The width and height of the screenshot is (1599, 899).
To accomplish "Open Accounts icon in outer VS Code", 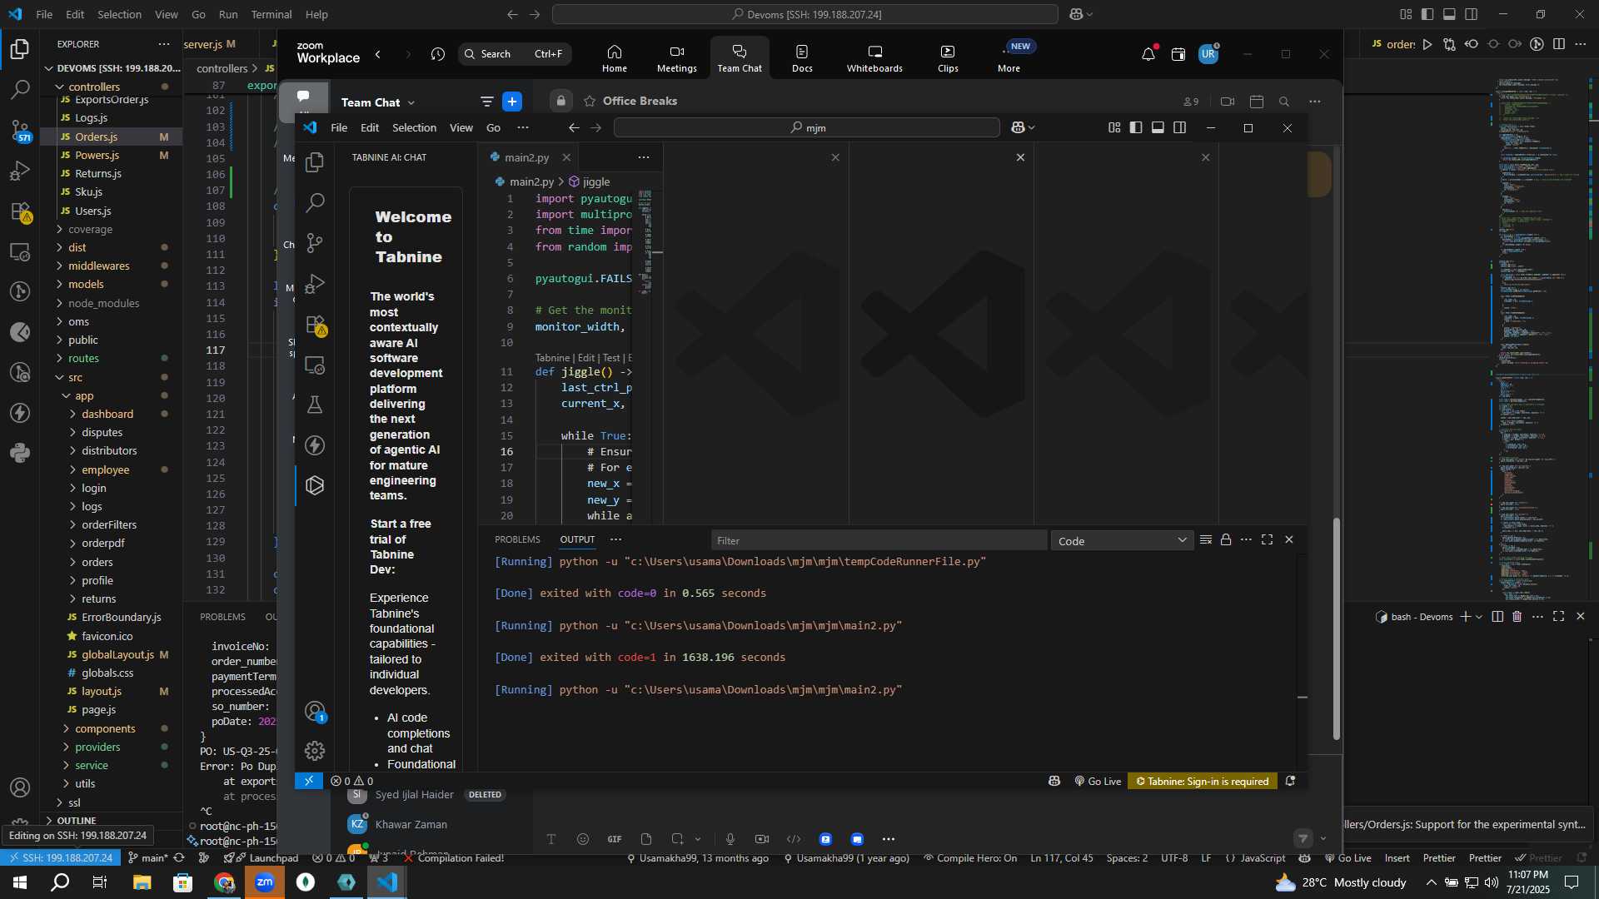I will (x=20, y=787).
